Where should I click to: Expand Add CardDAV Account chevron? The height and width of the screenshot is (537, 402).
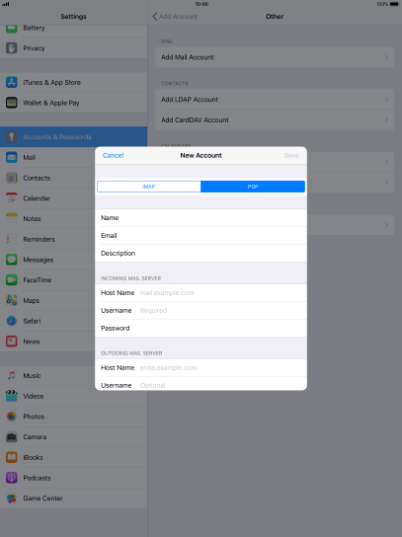(x=386, y=119)
